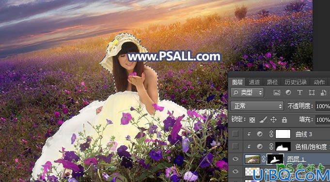Switch to the 图层 tab
Viewport: 330px width, 182px height.
point(237,82)
